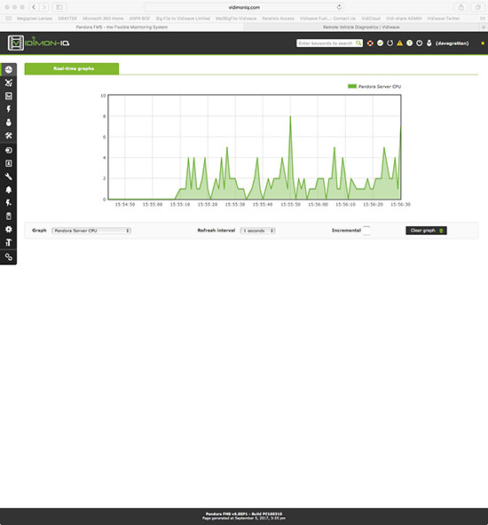Viewport: 488px width, 525px height.
Task: Click the power logout icon in header
Action: pyautogui.click(x=420, y=43)
